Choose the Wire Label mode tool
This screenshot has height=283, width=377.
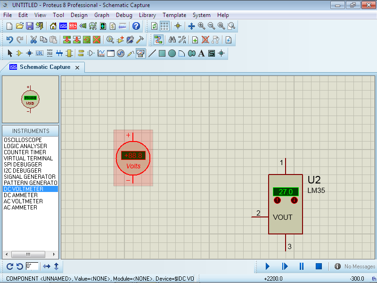click(39, 53)
